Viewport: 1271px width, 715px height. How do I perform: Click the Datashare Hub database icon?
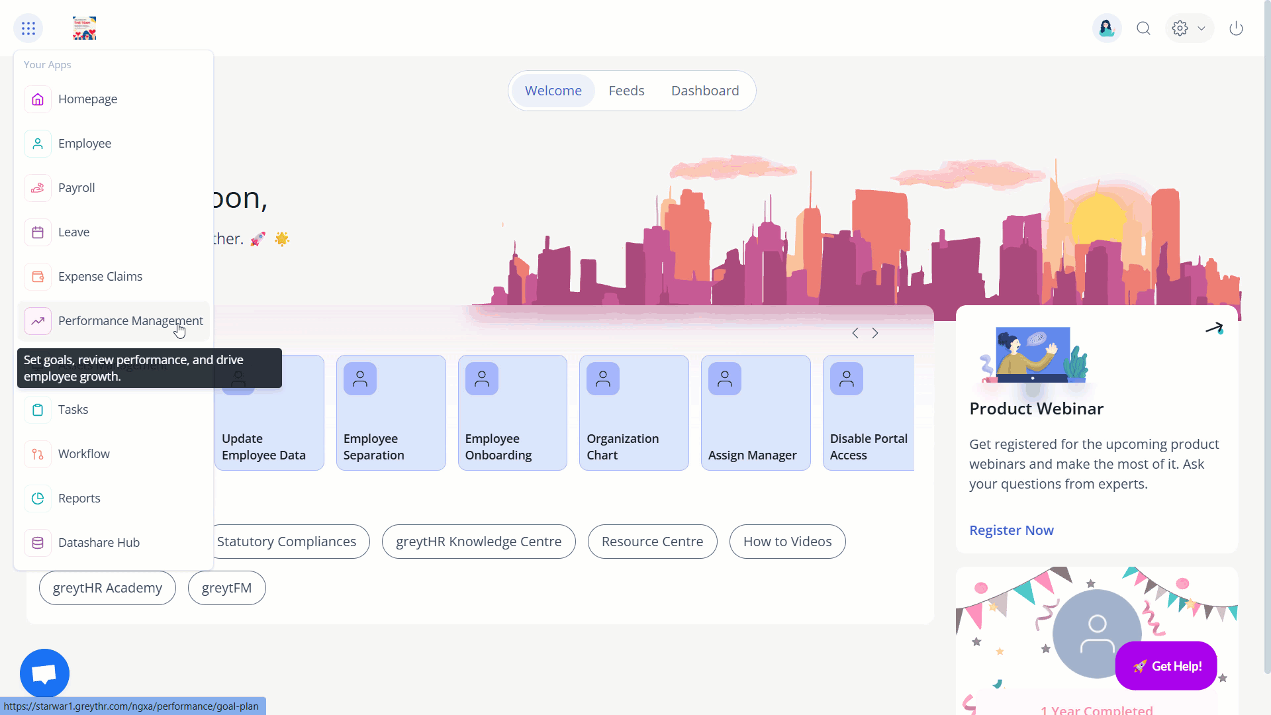point(38,543)
